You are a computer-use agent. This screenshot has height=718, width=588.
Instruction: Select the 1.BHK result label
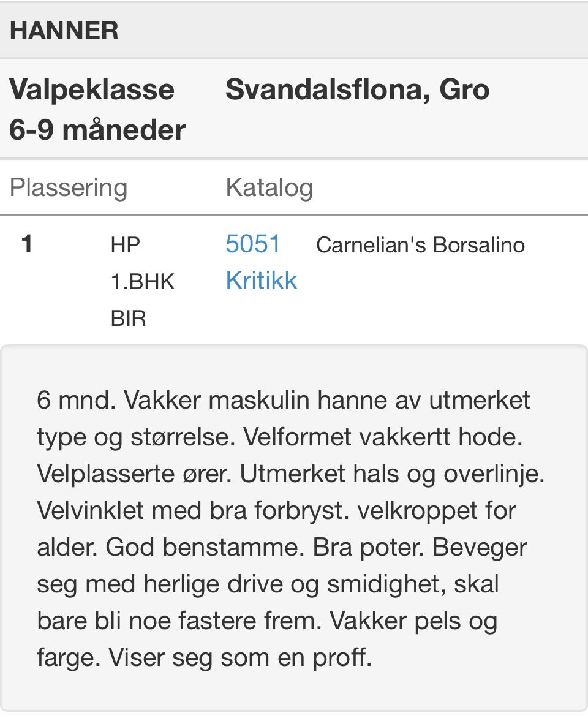[x=143, y=282]
